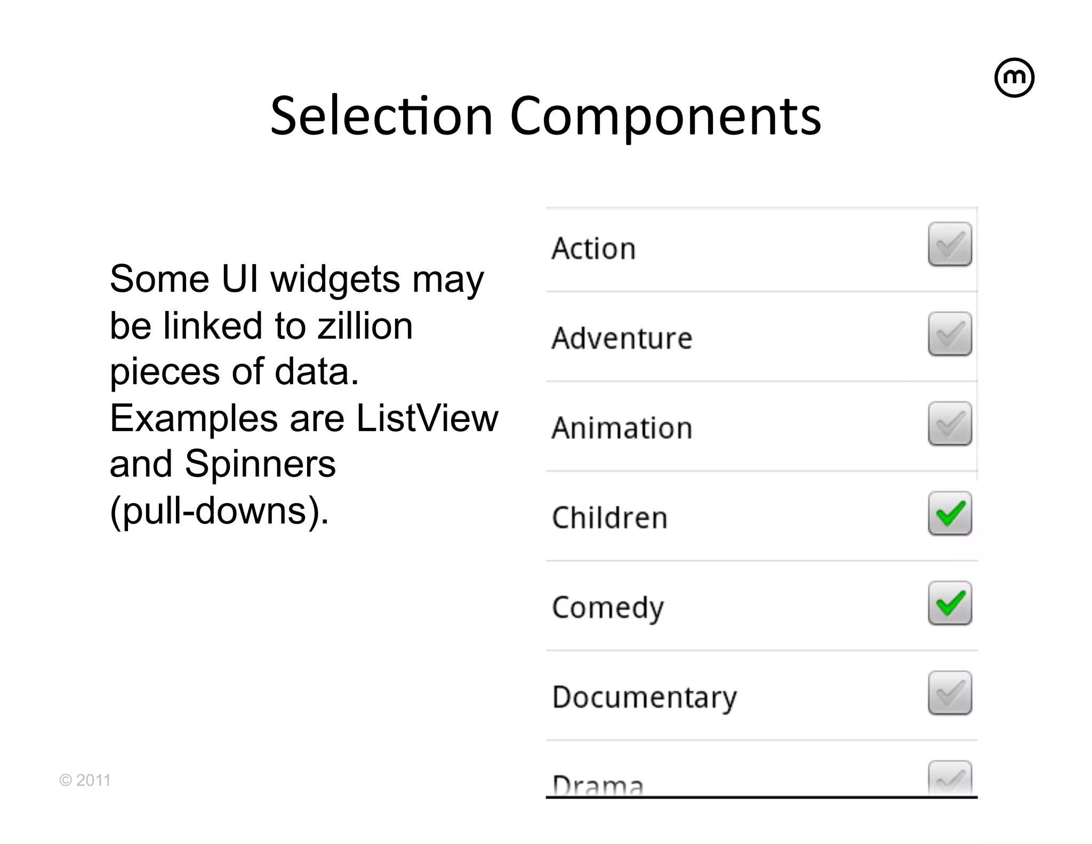Uncheck the Children checkbox
Image resolution: width=1092 pixels, height=844 pixels.
click(950, 513)
